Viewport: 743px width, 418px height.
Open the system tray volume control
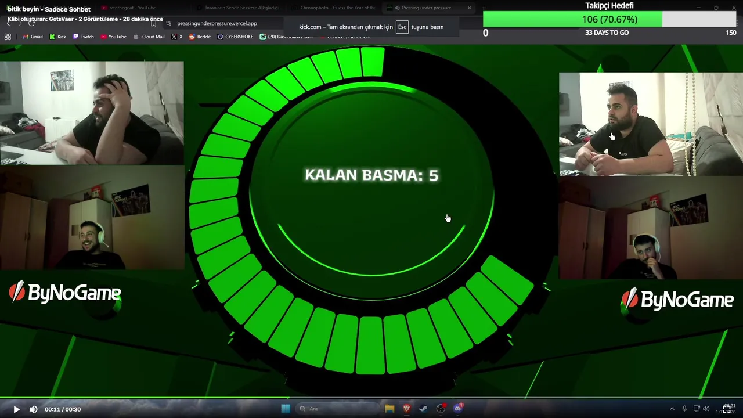pos(706,409)
